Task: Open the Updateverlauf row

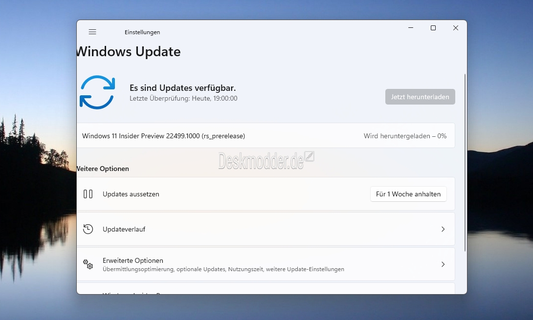Action: coord(266,229)
